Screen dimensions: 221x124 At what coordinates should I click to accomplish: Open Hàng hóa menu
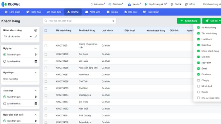34,12
